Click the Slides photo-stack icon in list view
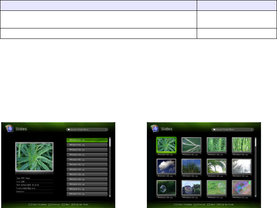This screenshot has width=277, height=208. point(9,128)
